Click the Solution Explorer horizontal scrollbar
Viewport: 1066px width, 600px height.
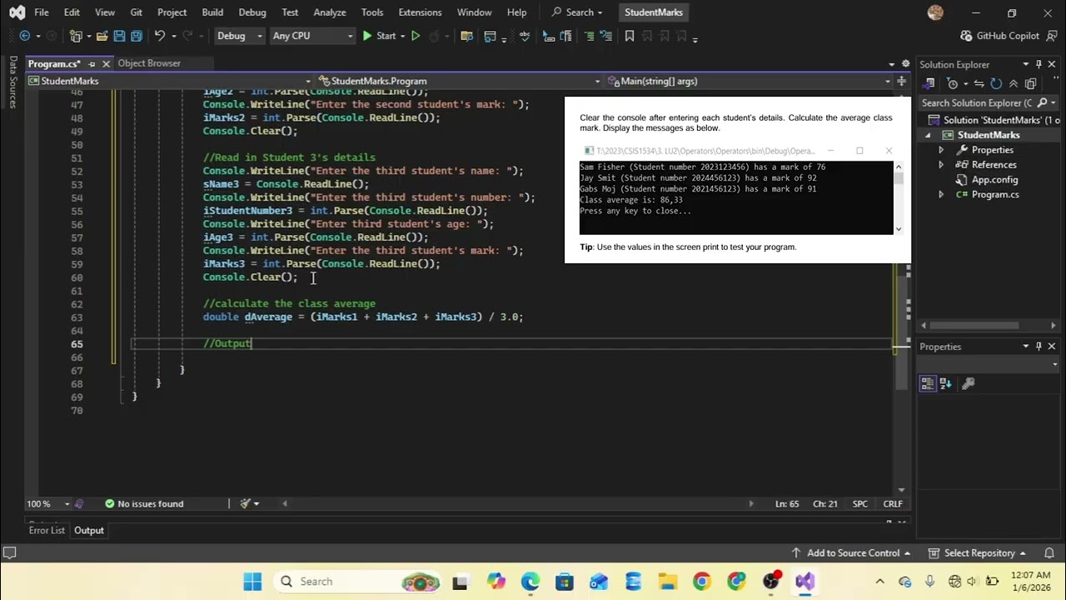[x=974, y=325]
